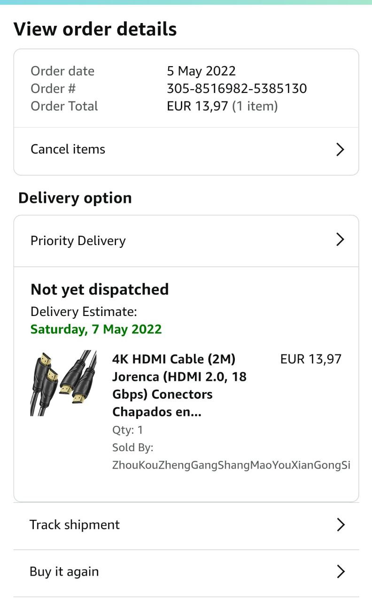Visit seller ZhouKouZhengGangShangMaoYouXianGongSi

pos(231,465)
